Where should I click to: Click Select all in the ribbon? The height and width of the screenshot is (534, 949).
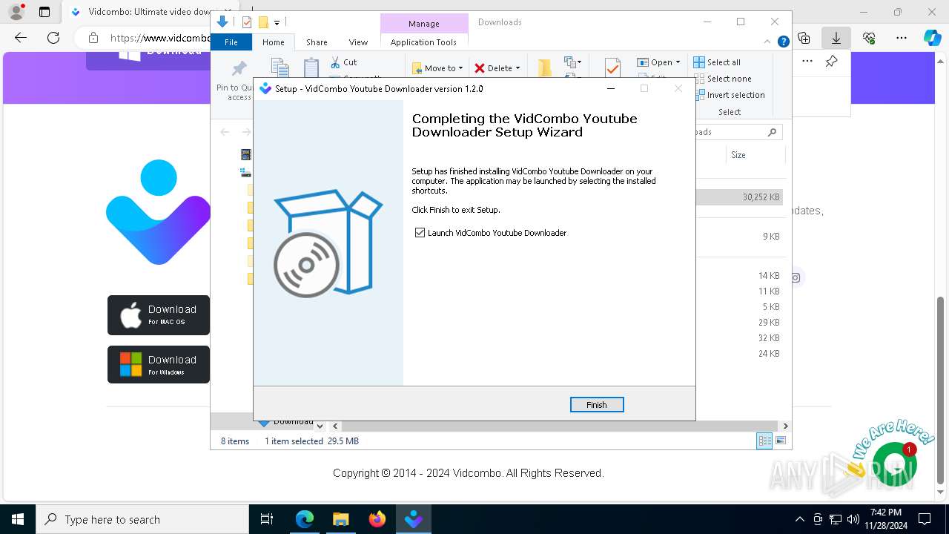point(717,62)
